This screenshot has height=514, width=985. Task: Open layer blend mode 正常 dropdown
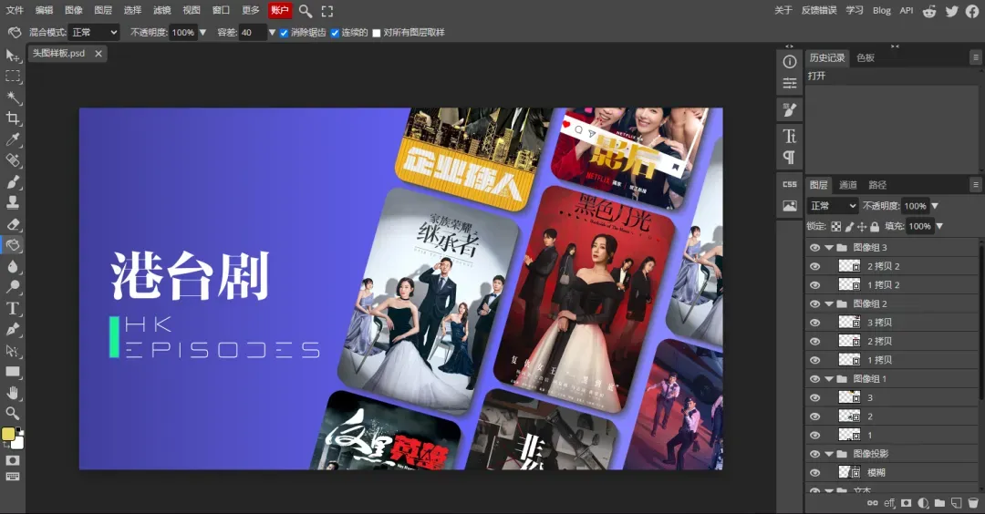pyautogui.click(x=833, y=206)
